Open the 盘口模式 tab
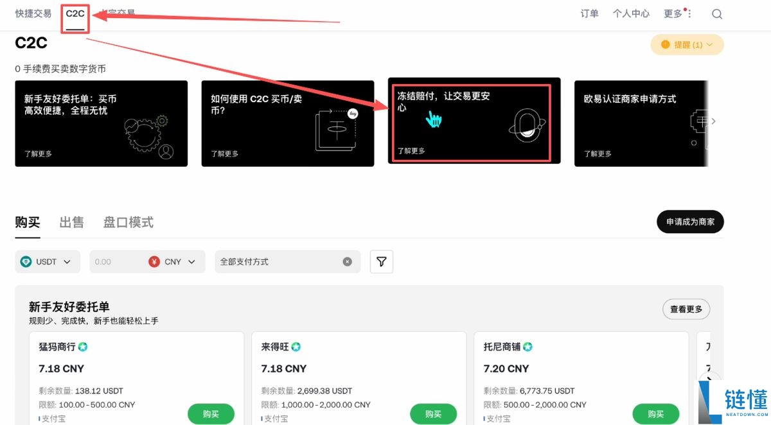The image size is (771, 425). (128, 222)
